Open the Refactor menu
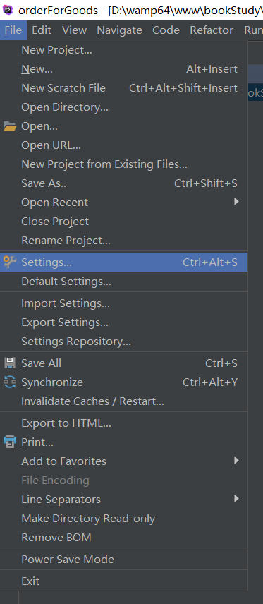Image resolution: width=263 pixels, height=604 pixels. coord(212,30)
